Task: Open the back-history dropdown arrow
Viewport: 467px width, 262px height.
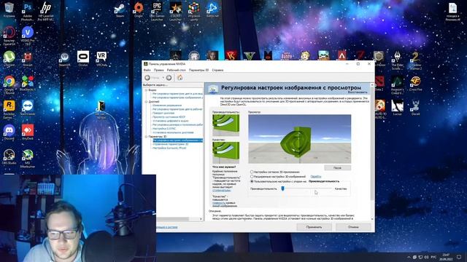Action: coord(163,78)
